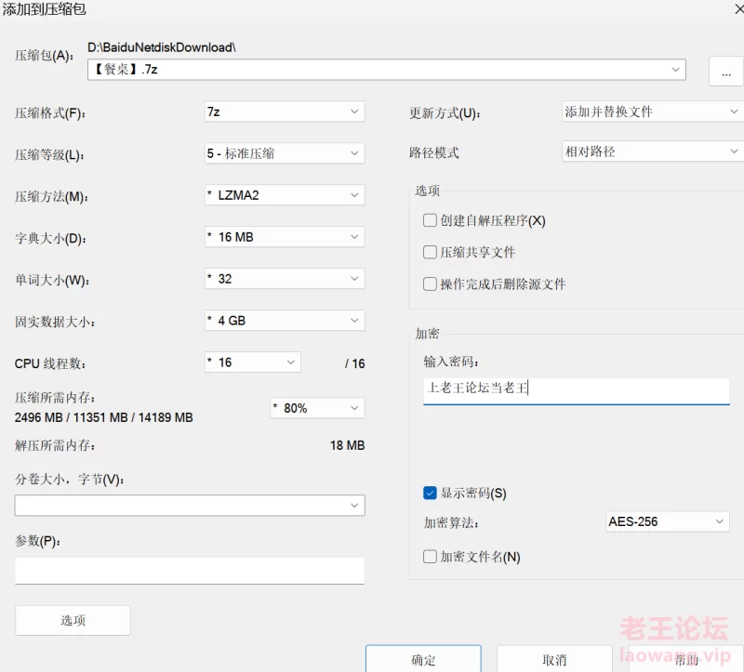Click the browse '...' button
The width and height of the screenshot is (744, 672).
(x=726, y=72)
